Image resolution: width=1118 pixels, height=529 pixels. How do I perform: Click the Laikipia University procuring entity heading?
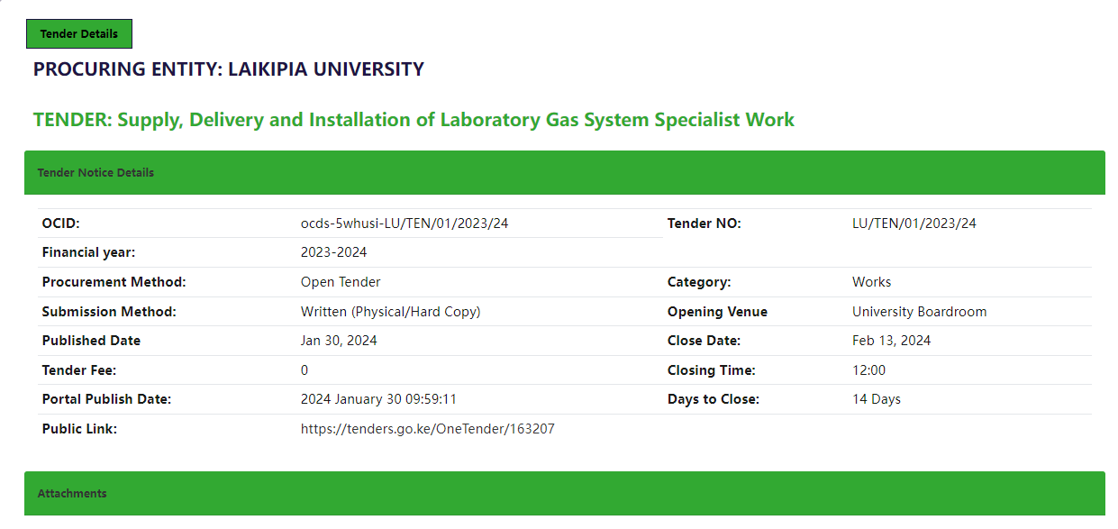pos(229,69)
